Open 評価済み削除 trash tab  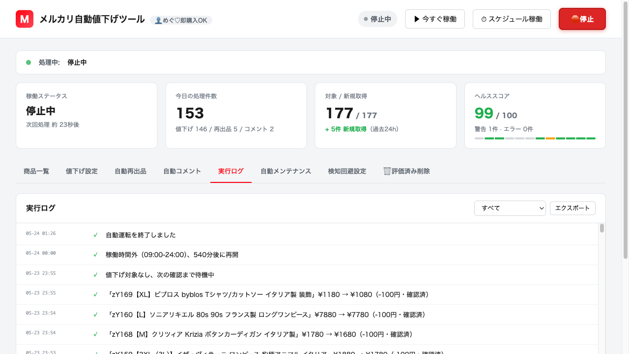point(406,171)
